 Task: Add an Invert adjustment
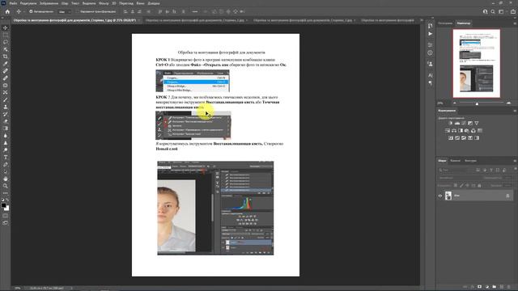(451, 138)
